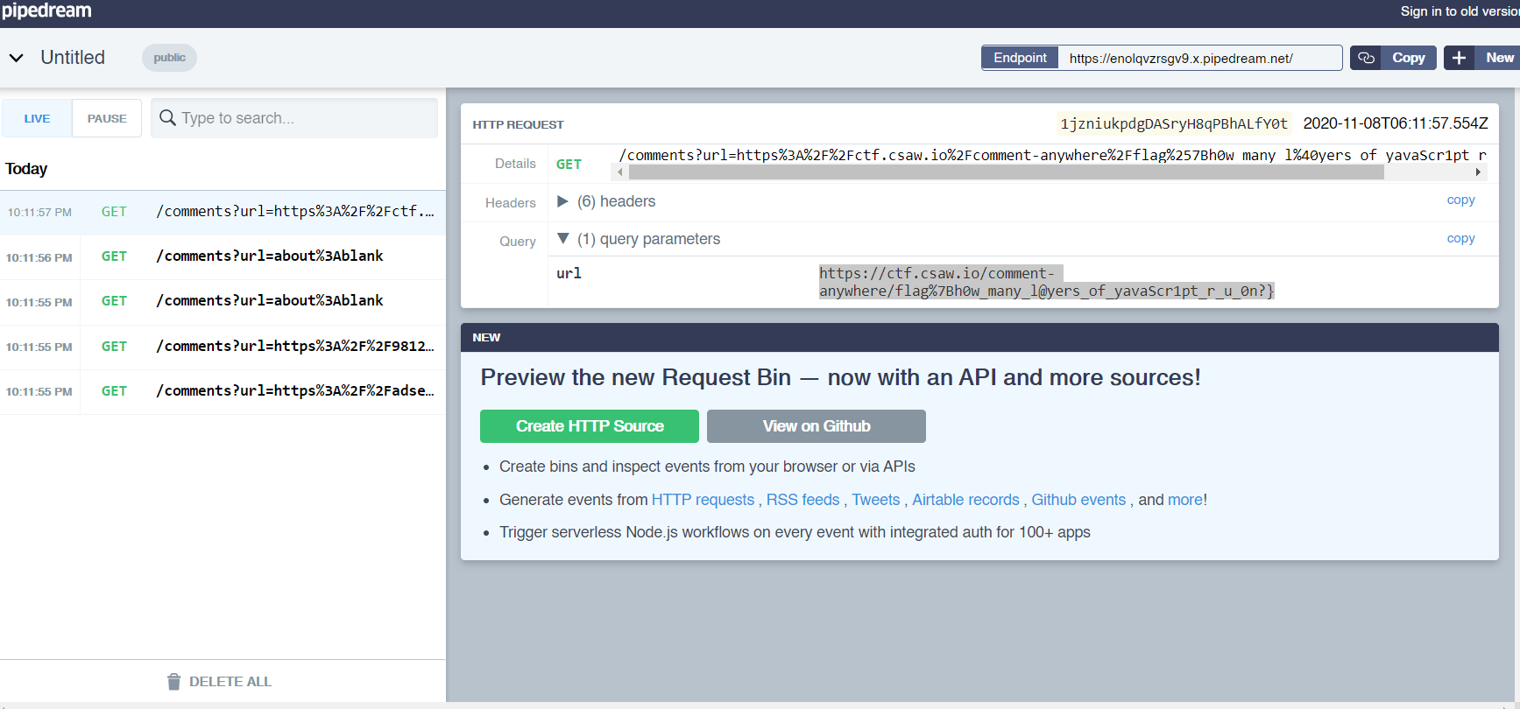Click Create HTTP Source button
1520x709 pixels.
[589, 426]
